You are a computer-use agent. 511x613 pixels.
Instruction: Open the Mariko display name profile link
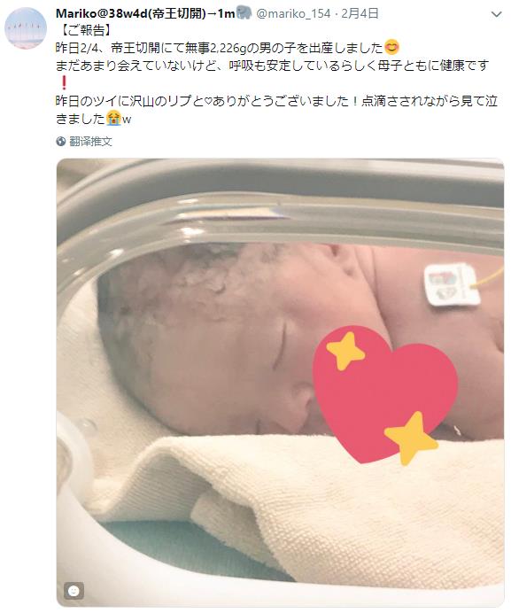click(145, 13)
